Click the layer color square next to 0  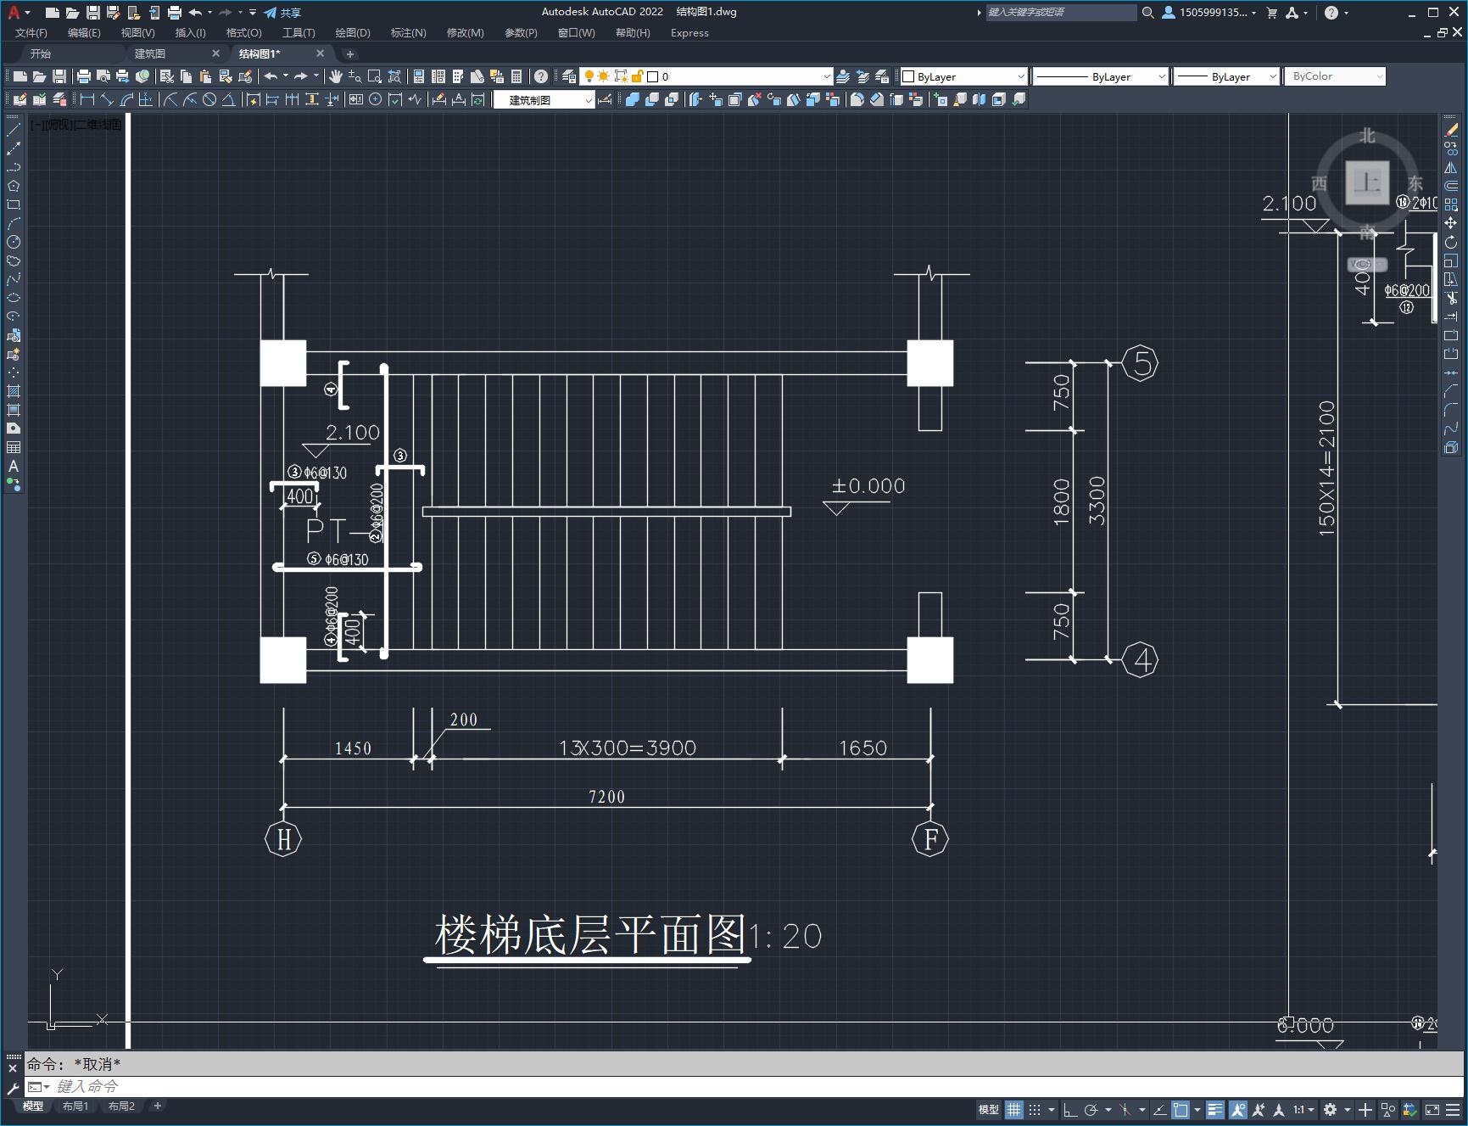(653, 76)
